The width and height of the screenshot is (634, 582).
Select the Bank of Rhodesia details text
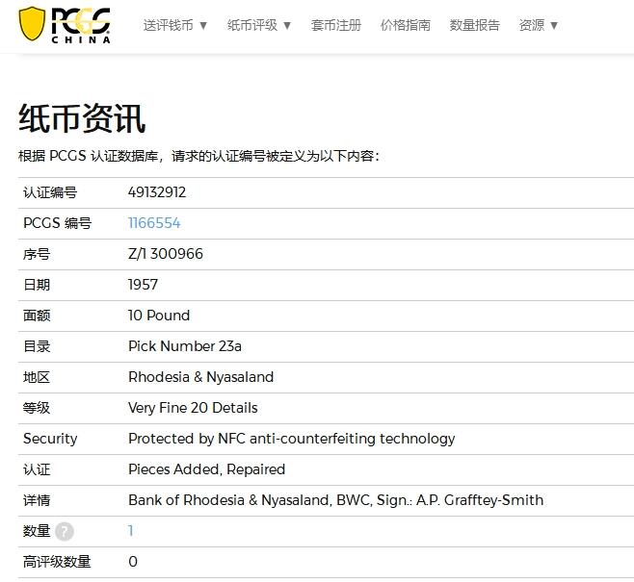coord(335,500)
